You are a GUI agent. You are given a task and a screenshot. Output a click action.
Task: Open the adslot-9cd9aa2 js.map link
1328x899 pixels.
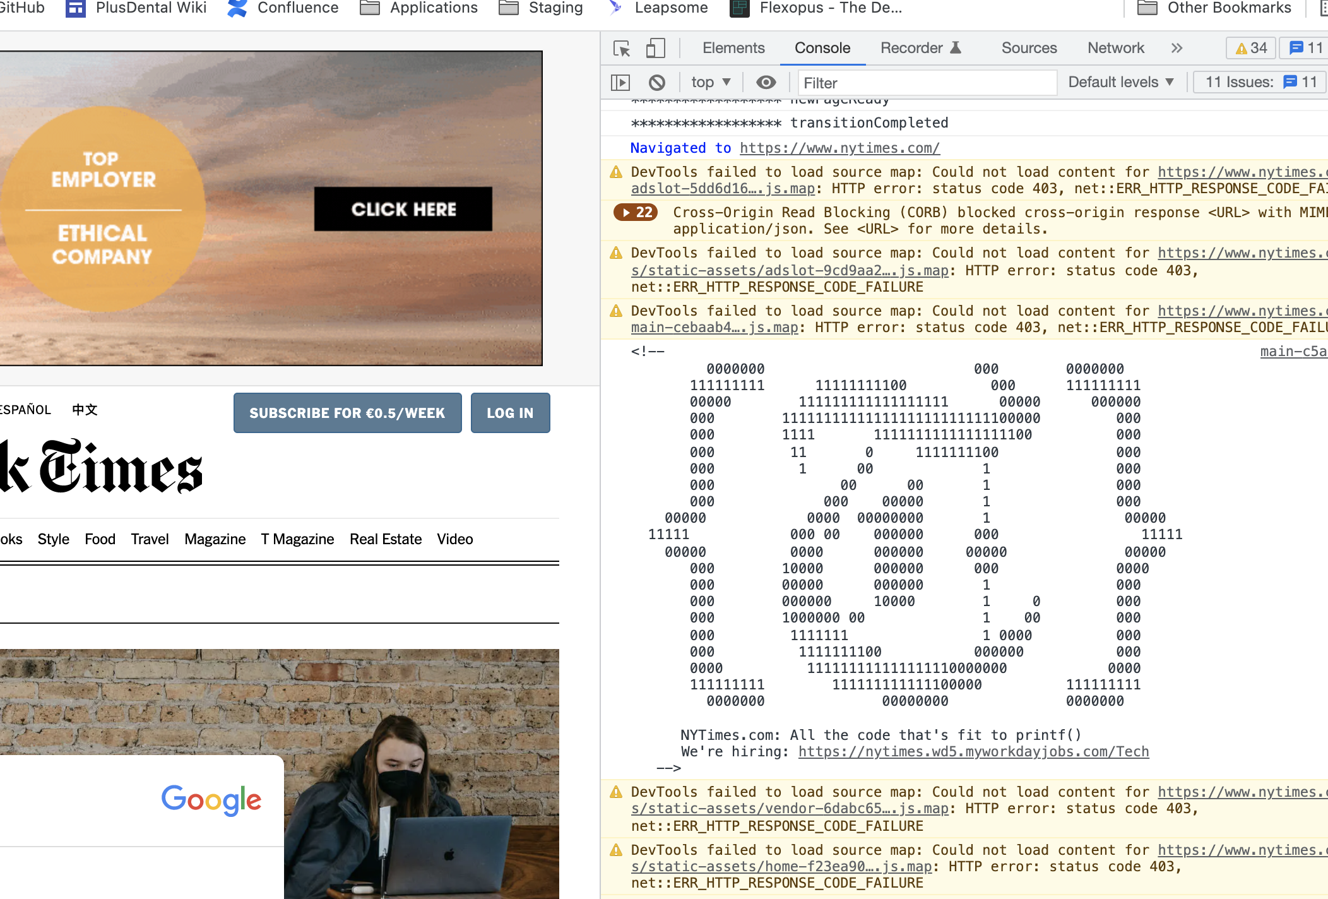coord(790,270)
